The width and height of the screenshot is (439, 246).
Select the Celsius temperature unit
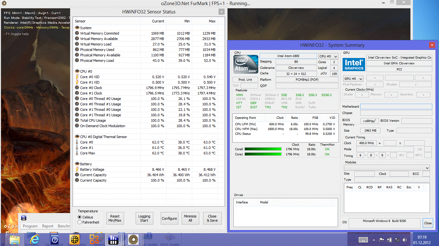coord(80,217)
